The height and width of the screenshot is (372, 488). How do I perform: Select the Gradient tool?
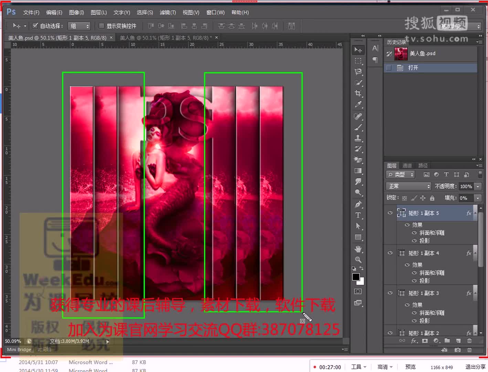pos(358,171)
